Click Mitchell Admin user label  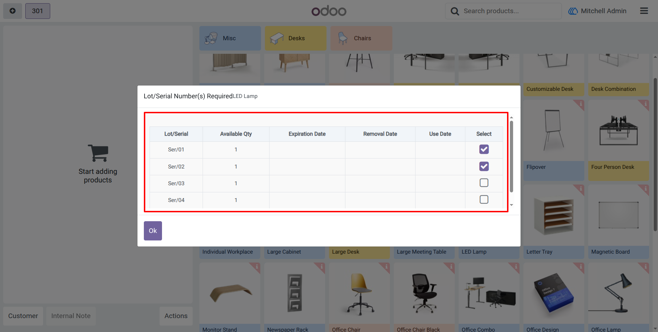pos(604,11)
